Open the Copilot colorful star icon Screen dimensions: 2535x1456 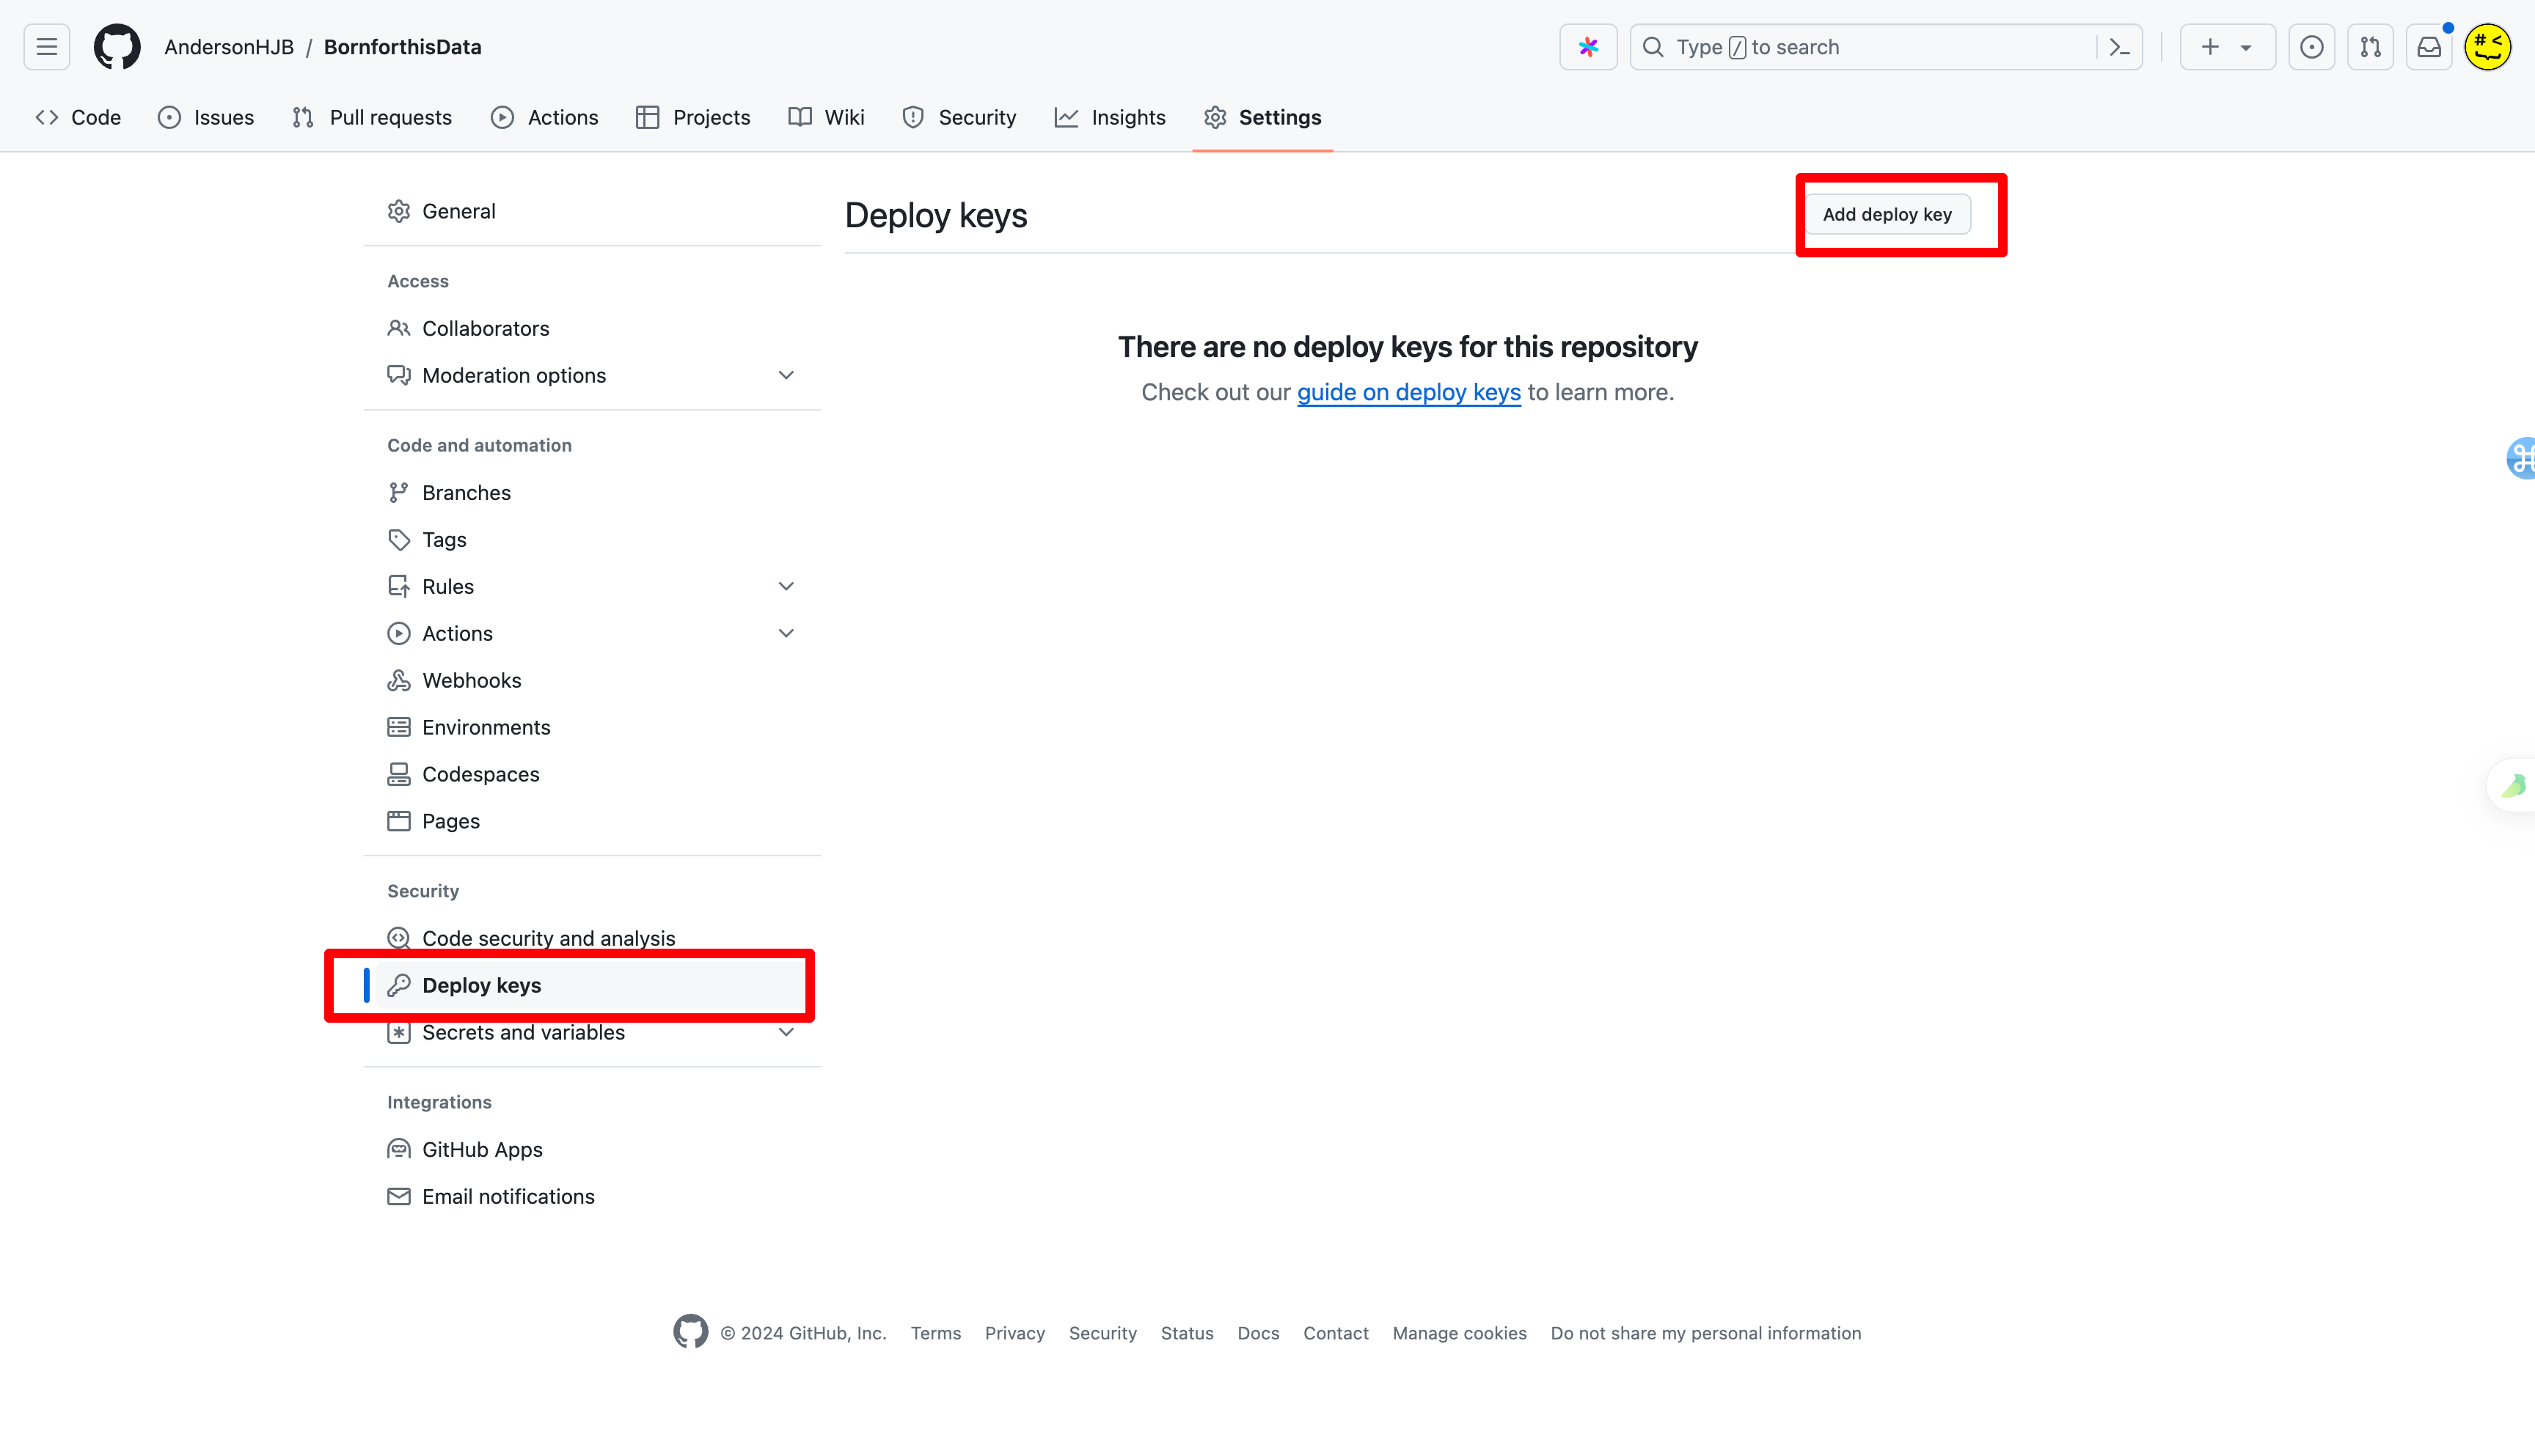[x=1587, y=47]
